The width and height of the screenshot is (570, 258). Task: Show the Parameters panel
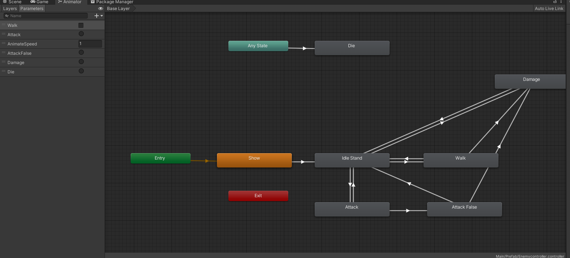coord(32,9)
